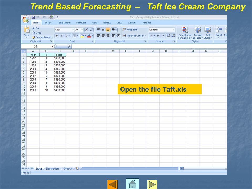Increase decimal places
The image size is (252, 189).
tap(169, 36)
